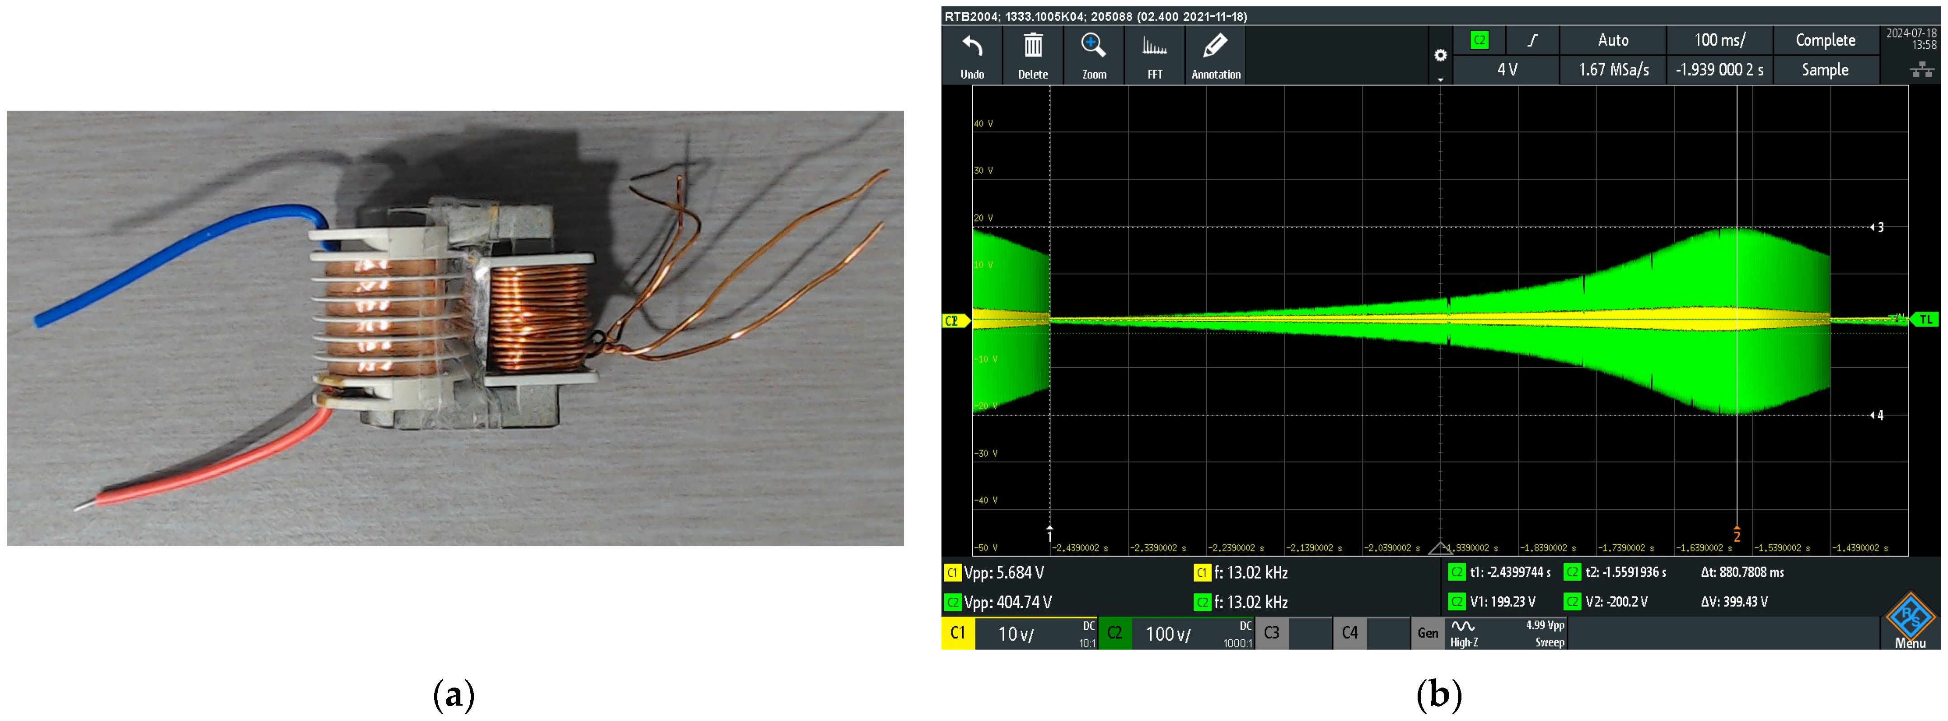Open the toolbar settings gear
This screenshot has height=721, width=1948.
[x=1440, y=55]
